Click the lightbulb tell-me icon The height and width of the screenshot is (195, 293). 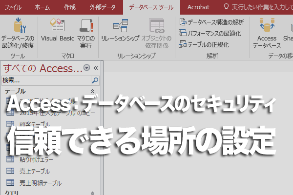point(226,7)
